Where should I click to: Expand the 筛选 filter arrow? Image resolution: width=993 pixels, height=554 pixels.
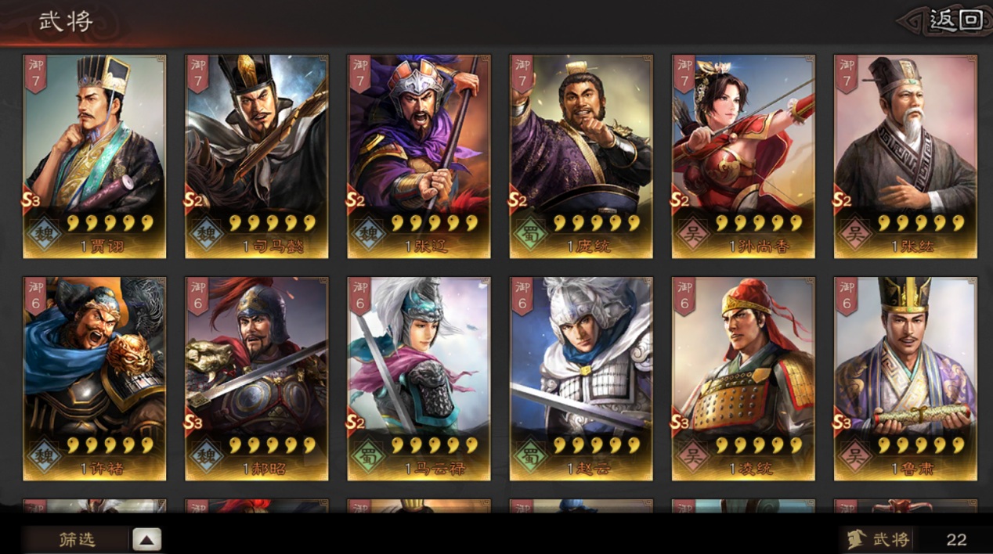146,539
